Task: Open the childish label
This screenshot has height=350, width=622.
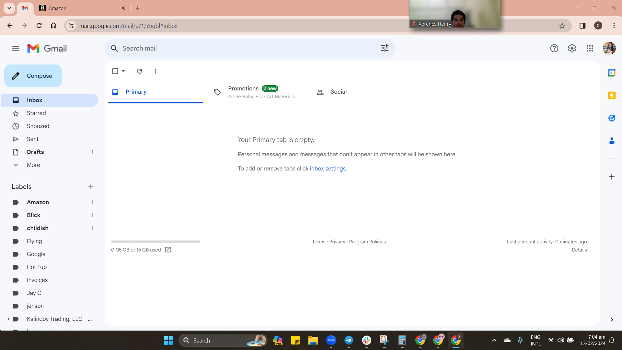Action: point(50,228)
